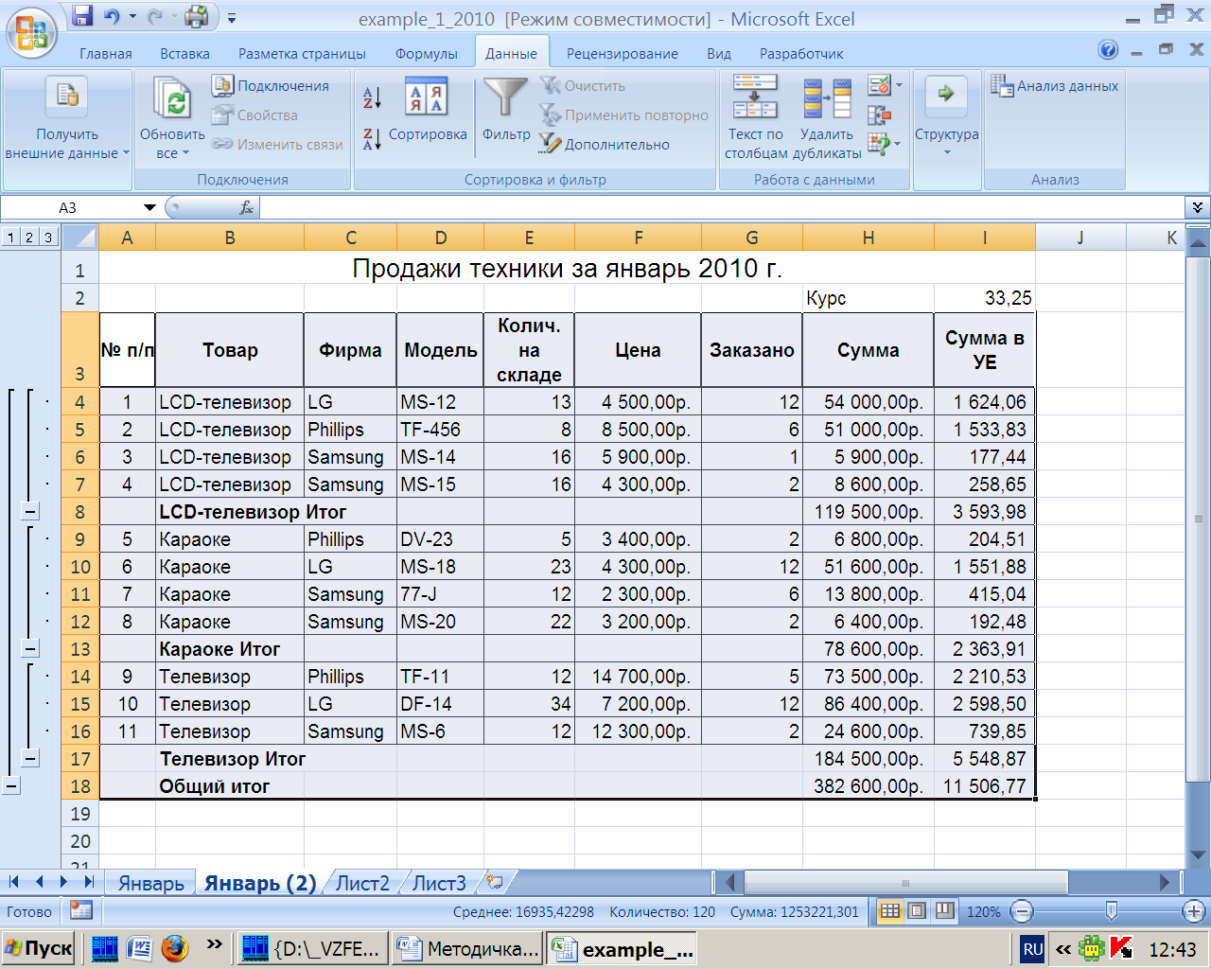Save workbook via quick access floppy icon

coord(82,16)
